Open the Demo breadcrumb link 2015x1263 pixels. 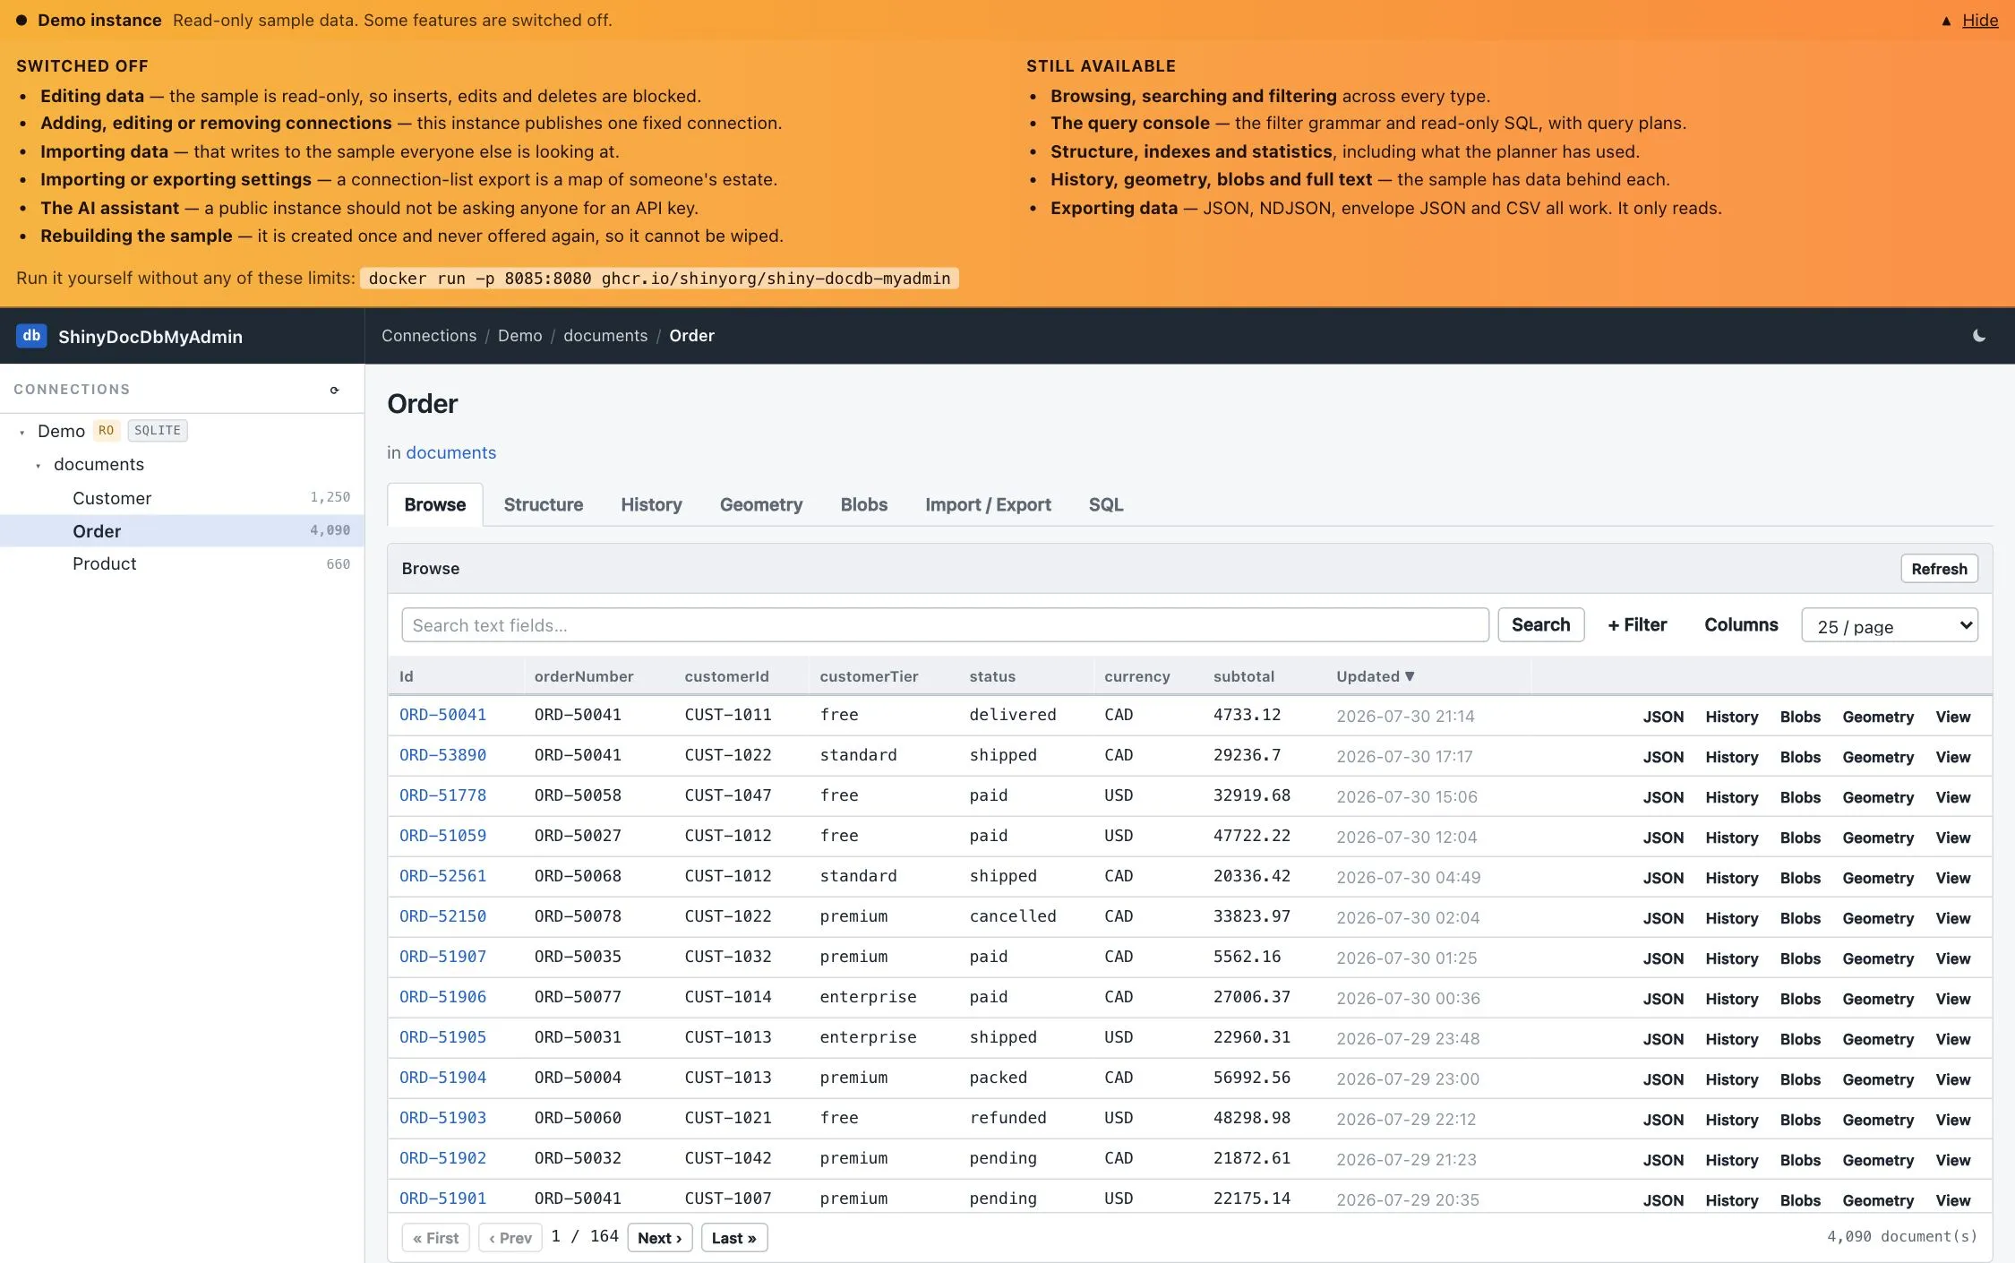[520, 336]
